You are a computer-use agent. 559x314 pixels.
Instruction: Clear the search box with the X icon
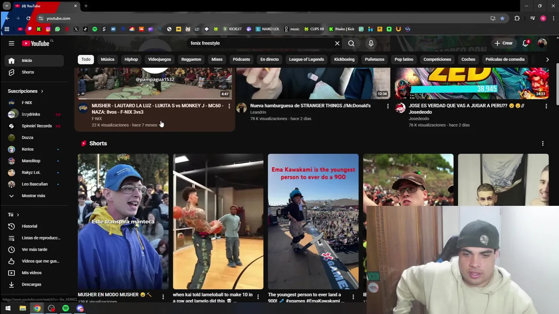(337, 43)
